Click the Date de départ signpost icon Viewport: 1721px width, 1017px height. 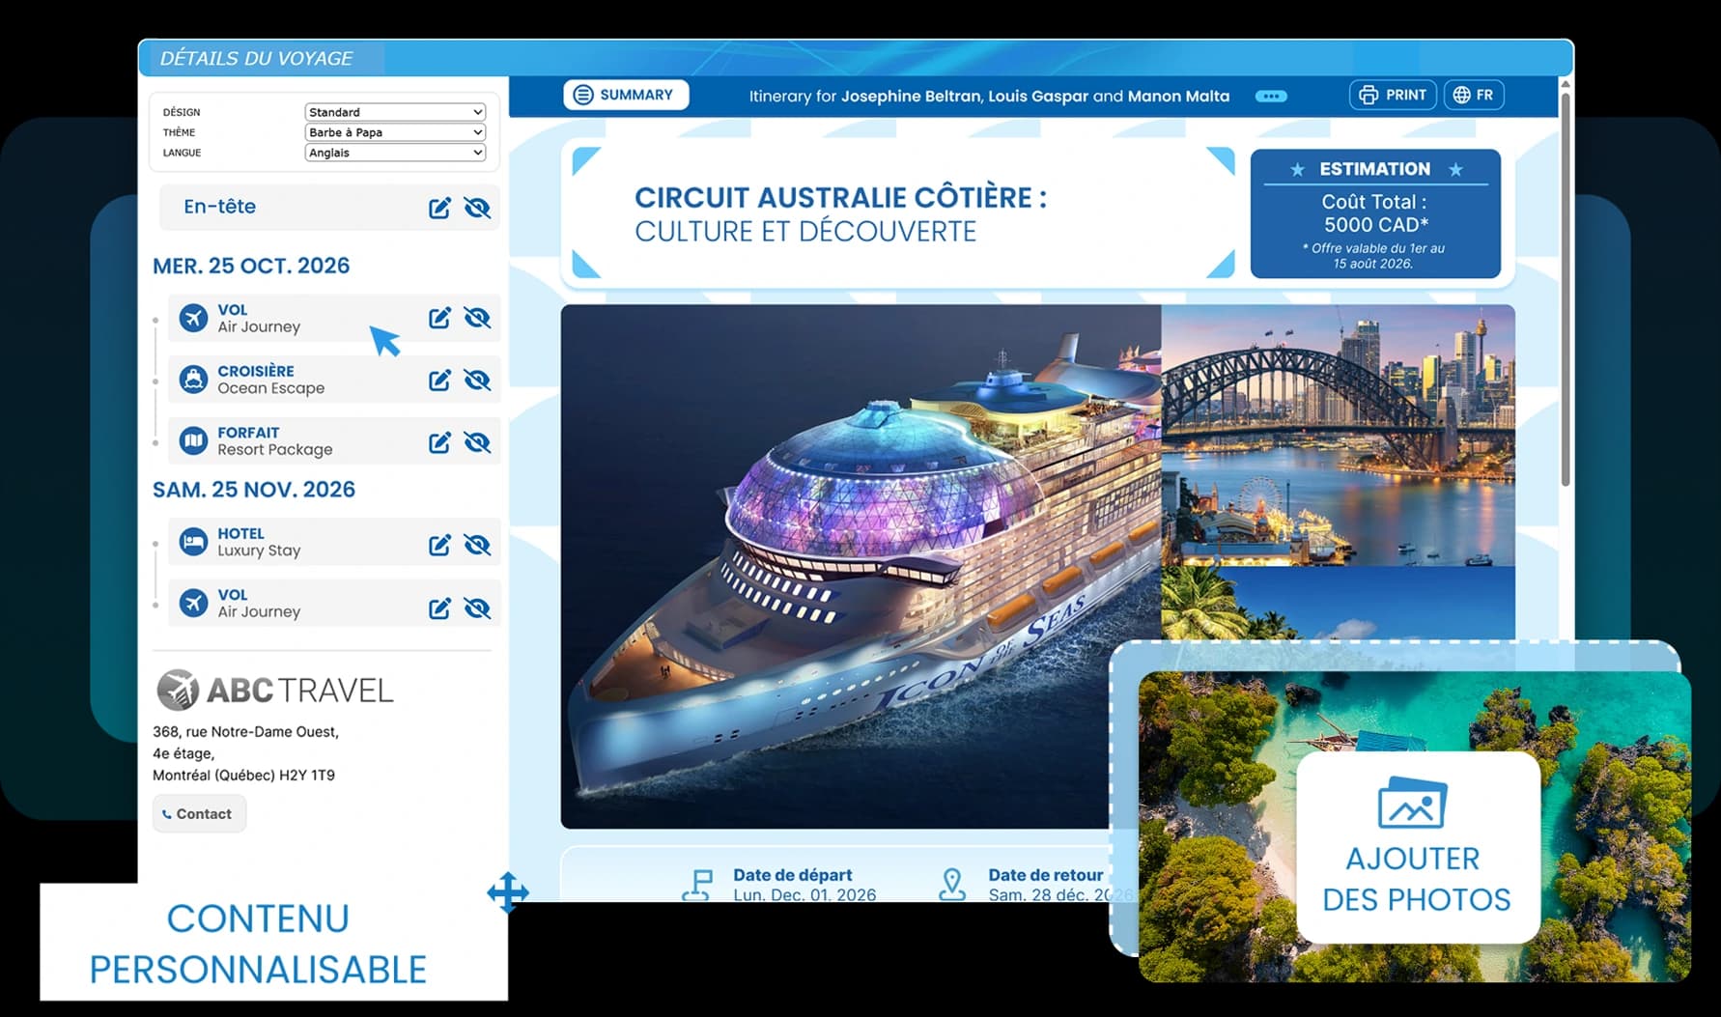coord(697,884)
